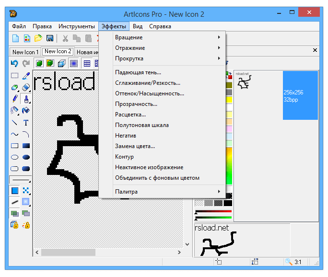
Task: Toggle the yellow-backed green cube mode
Action: (50, 63)
